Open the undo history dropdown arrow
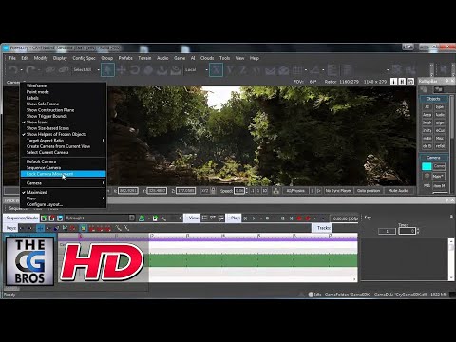 point(21,70)
